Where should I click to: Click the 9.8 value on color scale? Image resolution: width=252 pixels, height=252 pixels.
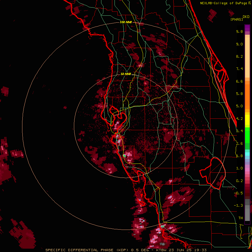coord(239,31)
